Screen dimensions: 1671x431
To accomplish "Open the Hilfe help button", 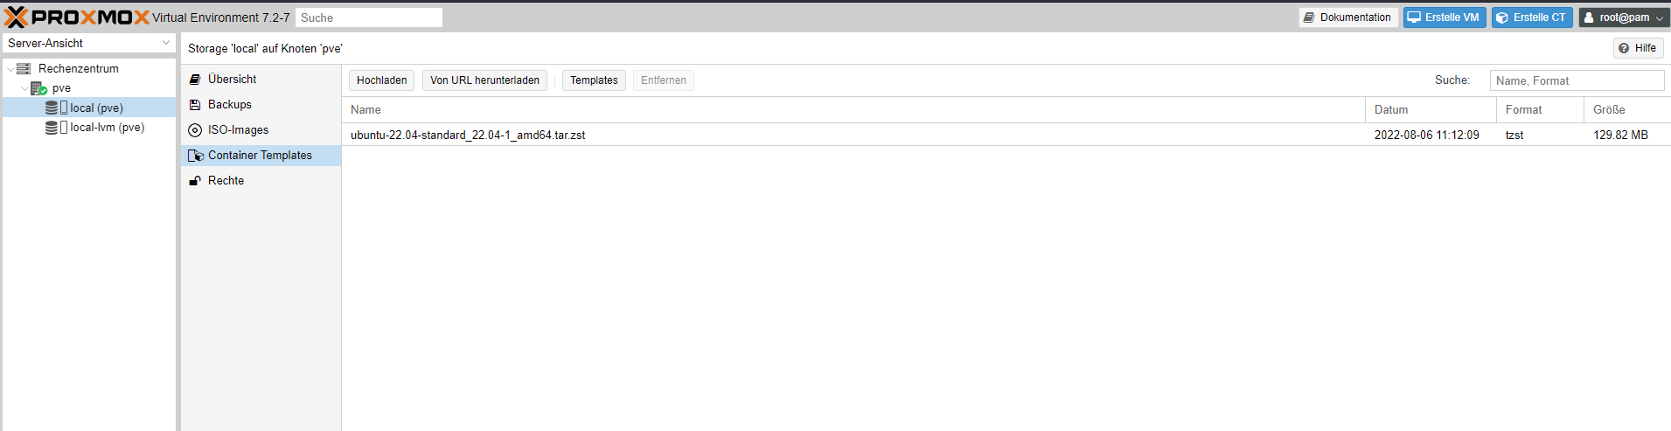I will click(x=1638, y=48).
